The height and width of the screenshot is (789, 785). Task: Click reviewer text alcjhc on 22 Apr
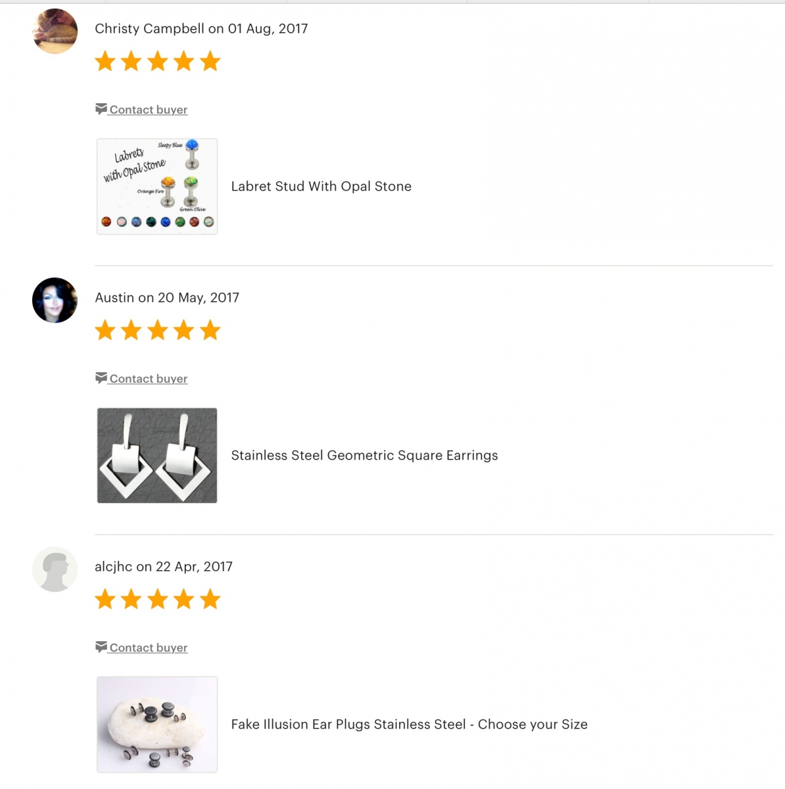[x=164, y=566]
